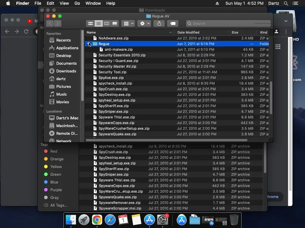Viewport: 305px width, 228px height.
Task: Switch Rogue AV window to column view
Action: pyautogui.click(x=107, y=23)
